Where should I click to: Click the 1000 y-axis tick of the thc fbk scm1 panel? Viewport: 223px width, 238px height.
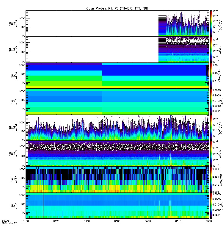coord(22,195)
